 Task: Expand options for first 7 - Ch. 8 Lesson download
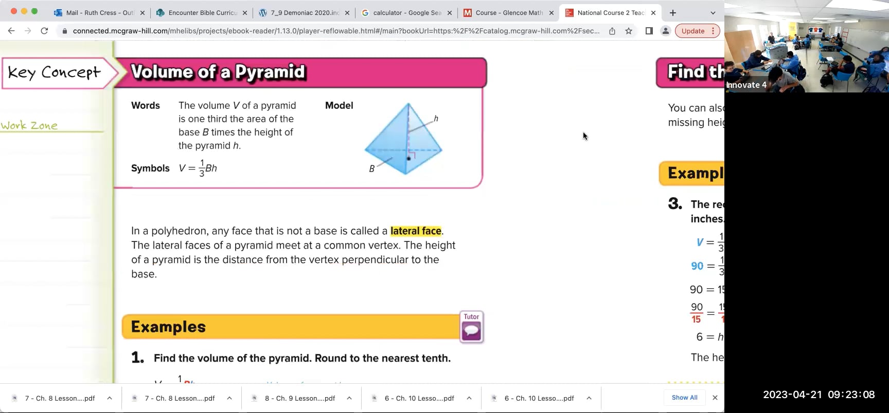(110, 398)
